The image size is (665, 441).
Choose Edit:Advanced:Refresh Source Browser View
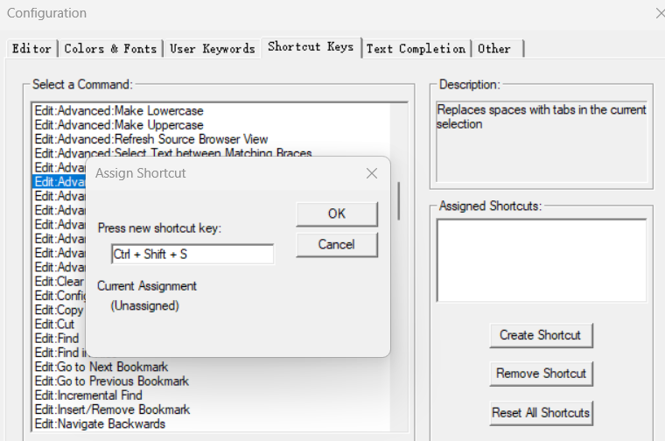coord(151,139)
